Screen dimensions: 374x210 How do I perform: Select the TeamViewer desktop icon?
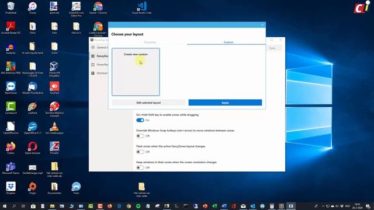pos(11,87)
